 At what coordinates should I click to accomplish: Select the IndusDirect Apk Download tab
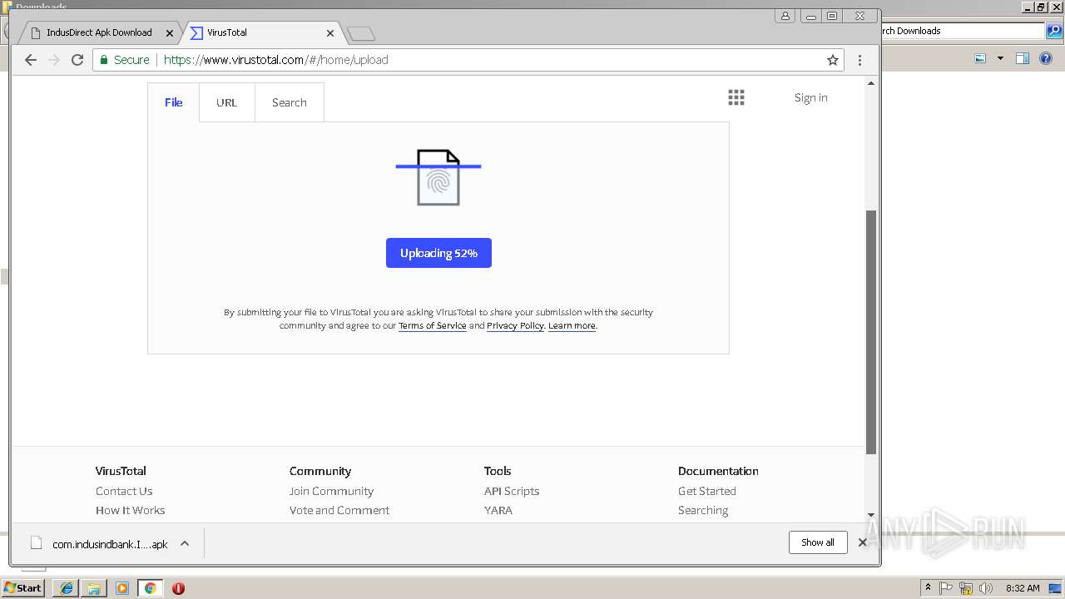pos(98,32)
